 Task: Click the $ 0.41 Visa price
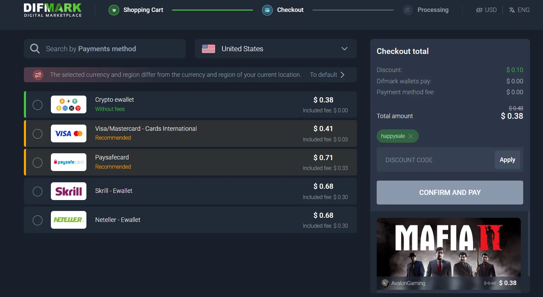323,129
